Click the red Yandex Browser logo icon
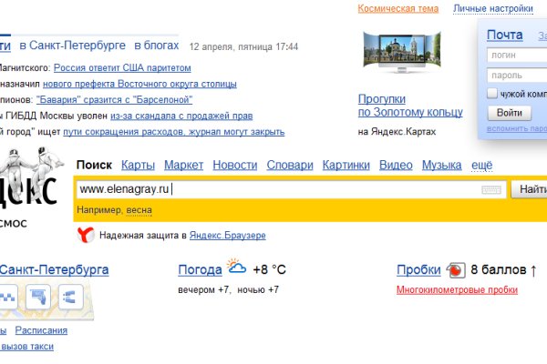547x364 pixels. pos(85,236)
